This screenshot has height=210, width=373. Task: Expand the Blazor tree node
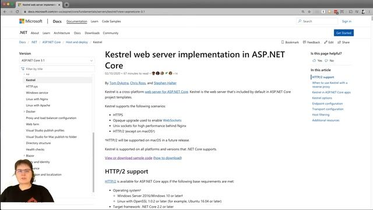pyautogui.click(x=24, y=156)
